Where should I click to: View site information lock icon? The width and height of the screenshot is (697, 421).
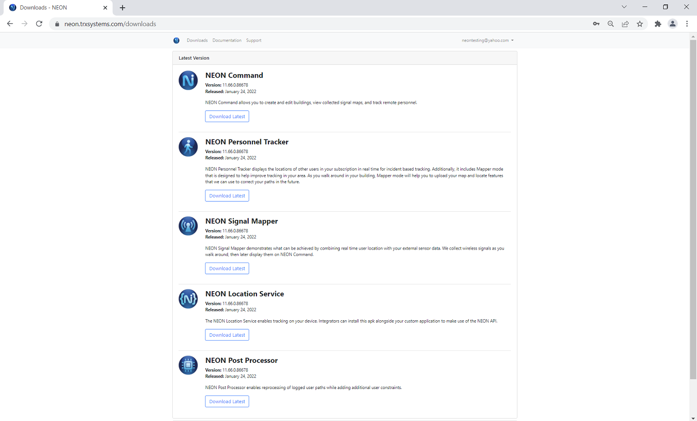(x=57, y=24)
